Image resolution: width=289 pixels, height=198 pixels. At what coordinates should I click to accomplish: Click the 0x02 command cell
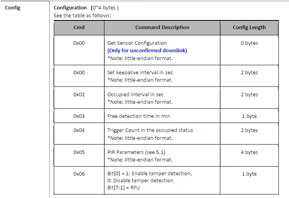[79, 95]
